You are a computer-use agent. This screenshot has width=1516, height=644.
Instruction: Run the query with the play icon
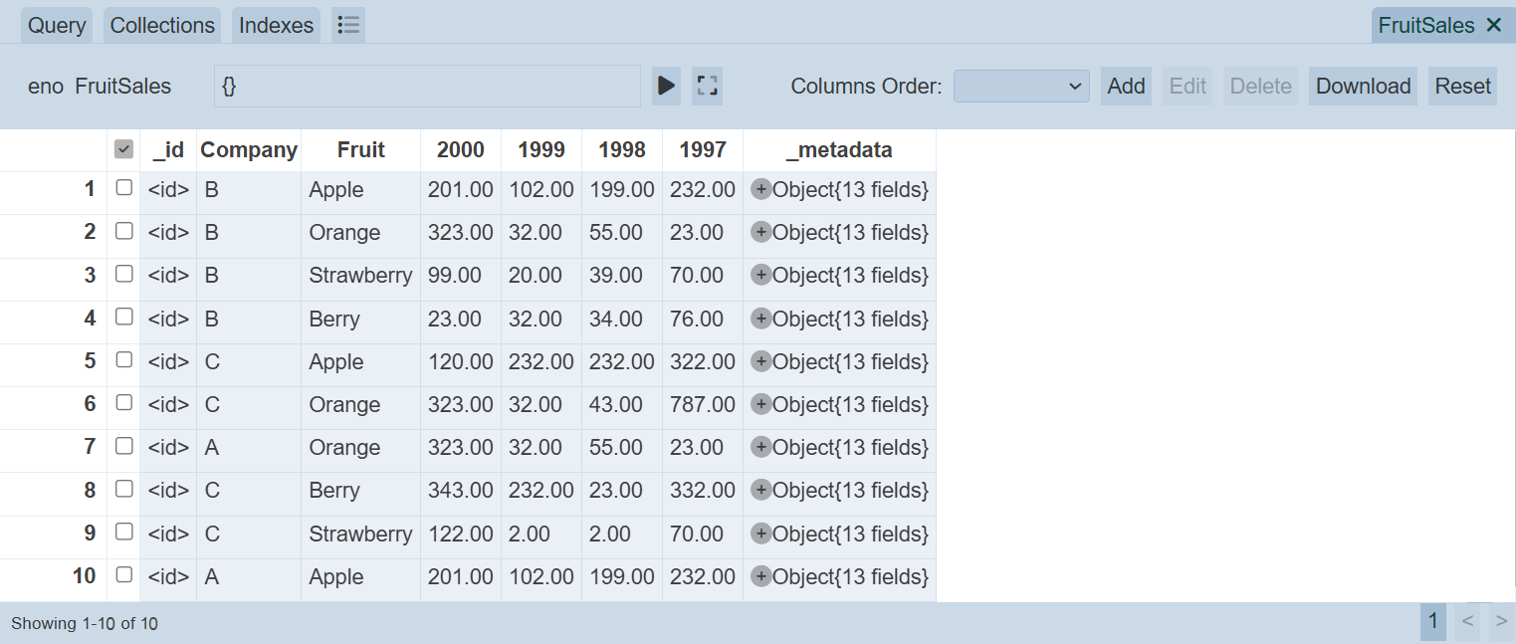click(666, 87)
